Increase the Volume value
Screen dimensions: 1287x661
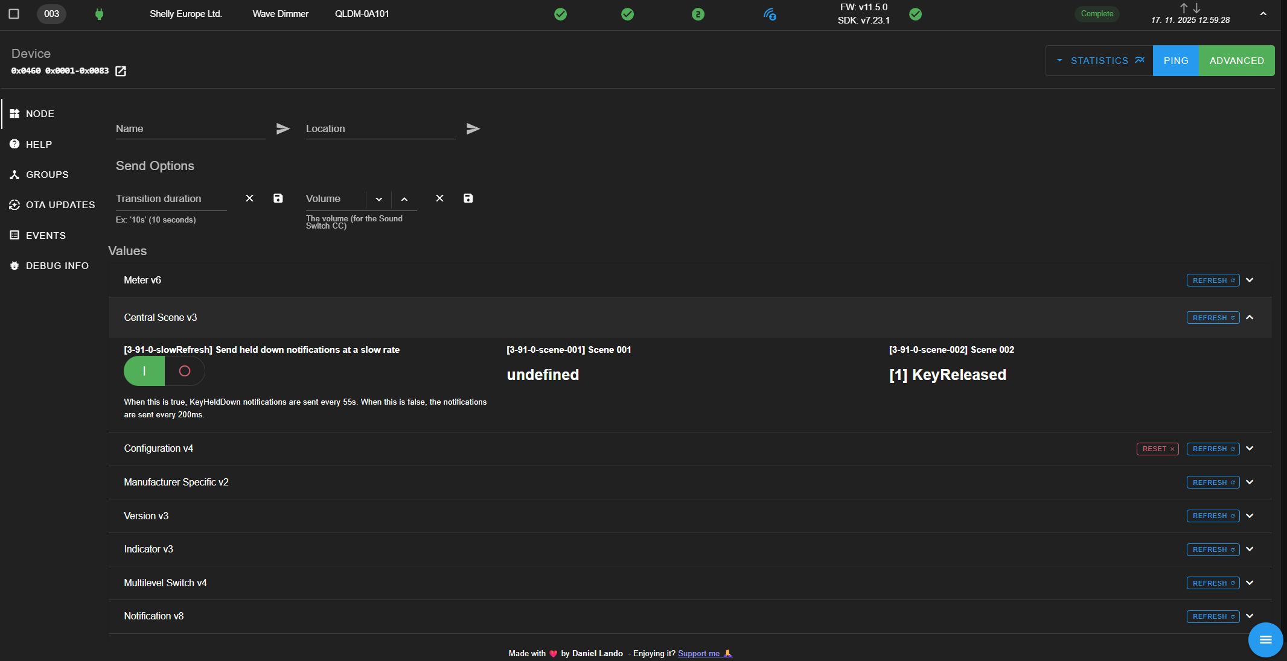click(404, 199)
